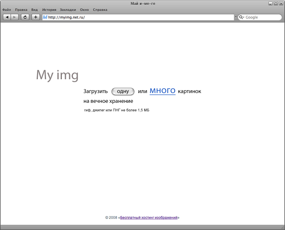Open the Google search magnifier dropdown
Viewport: 285px width, 230px height.
coord(241,17)
